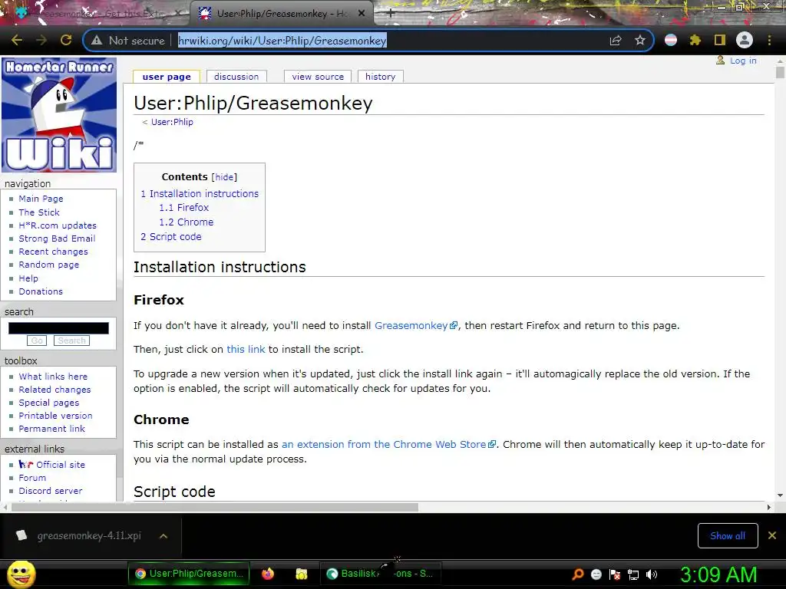The height and width of the screenshot is (589, 786).
Task: Click the vertical scrollbar down arrow
Action: 780,495
